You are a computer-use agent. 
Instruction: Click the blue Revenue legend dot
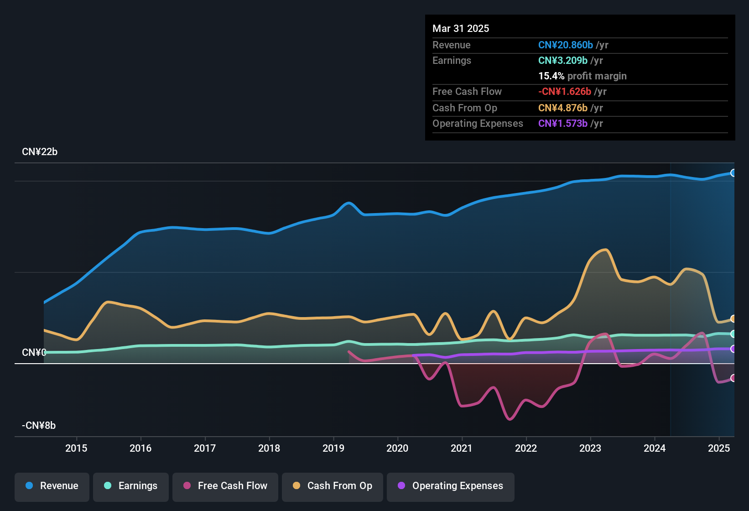(x=29, y=486)
